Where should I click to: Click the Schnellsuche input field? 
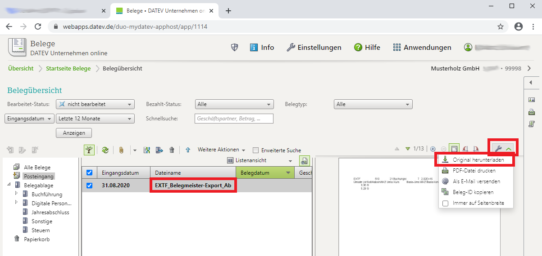[x=234, y=119]
